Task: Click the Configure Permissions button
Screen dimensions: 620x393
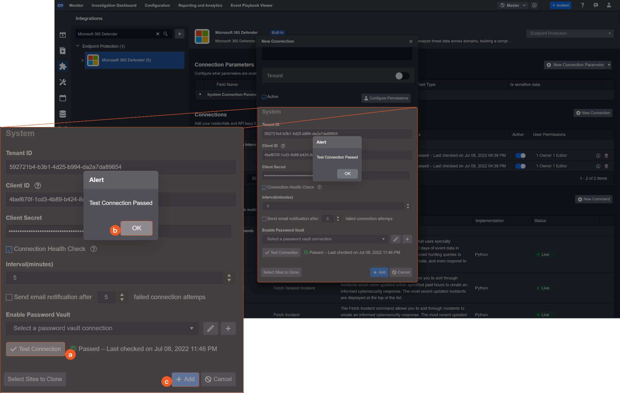Action: click(x=386, y=98)
